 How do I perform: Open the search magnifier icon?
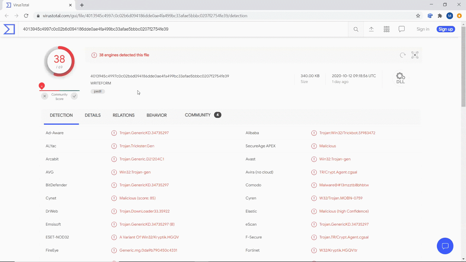point(356,29)
